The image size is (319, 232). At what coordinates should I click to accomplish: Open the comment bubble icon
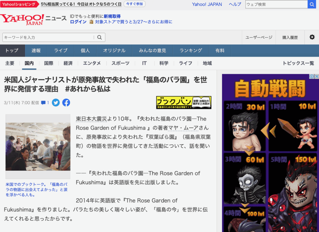tap(43, 103)
